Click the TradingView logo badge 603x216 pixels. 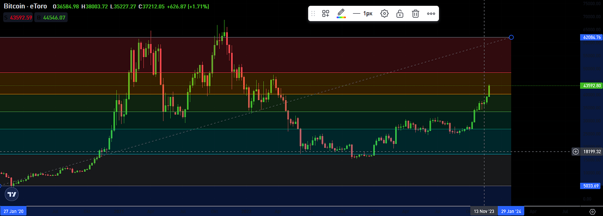point(12,194)
